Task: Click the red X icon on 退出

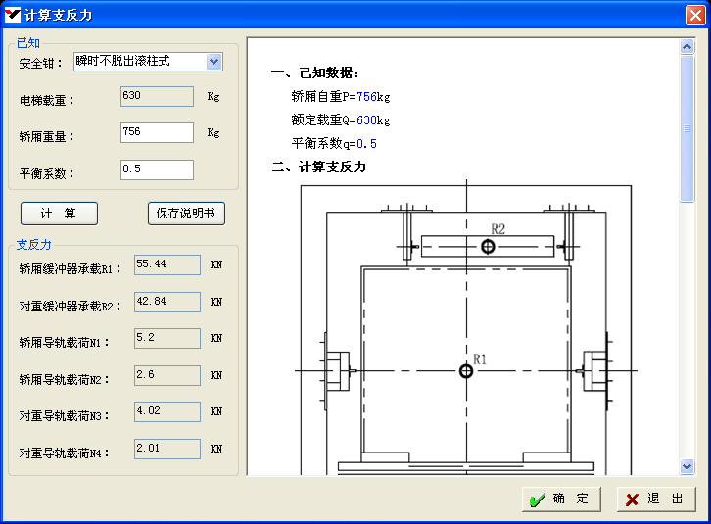Action: coord(633,500)
